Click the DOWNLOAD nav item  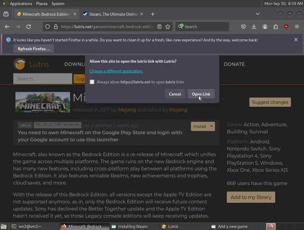[75, 64]
